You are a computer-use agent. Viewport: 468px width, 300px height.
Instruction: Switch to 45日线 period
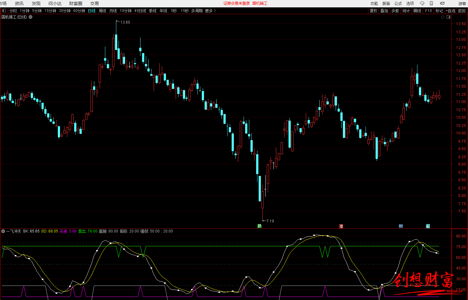140,11
